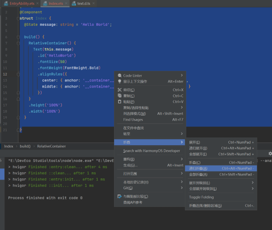Open Git submenu
The height and width of the screenshot is (230, 272).
point(150,188)
